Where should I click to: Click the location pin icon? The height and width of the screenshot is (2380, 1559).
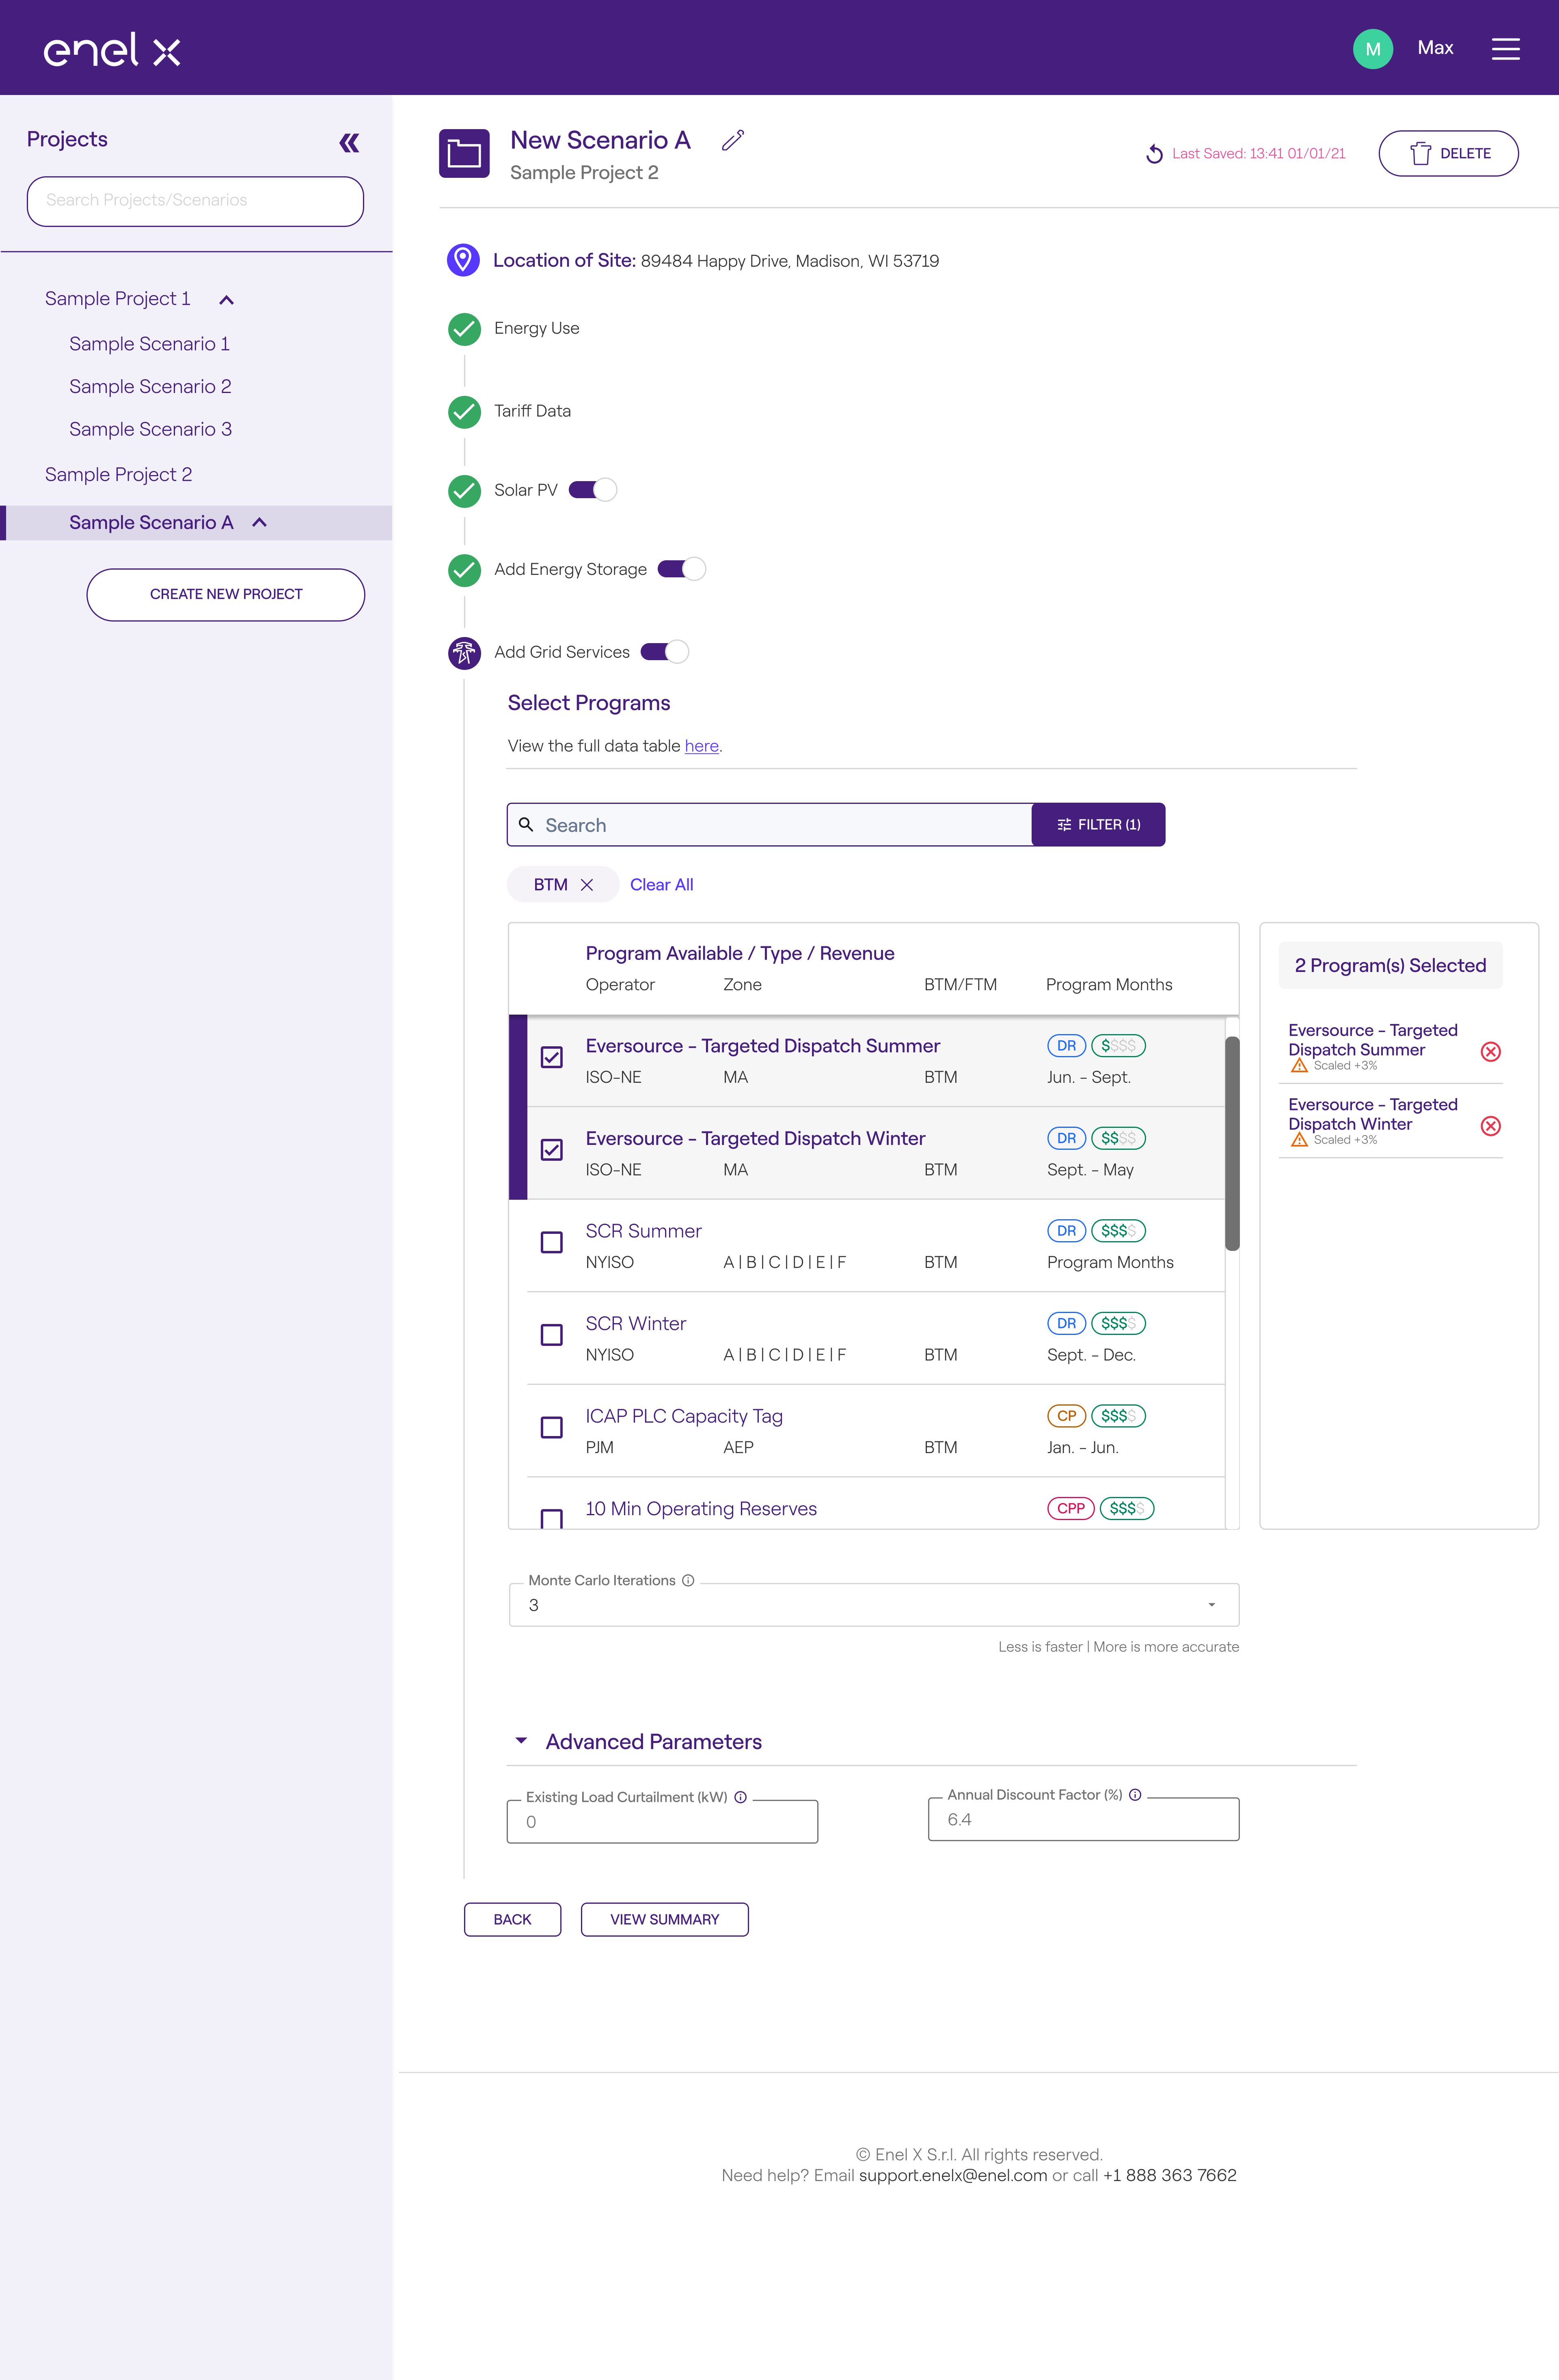[462, 260]
